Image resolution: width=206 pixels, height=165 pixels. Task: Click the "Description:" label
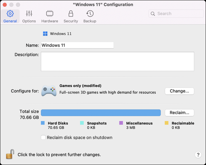click(27, 55)
